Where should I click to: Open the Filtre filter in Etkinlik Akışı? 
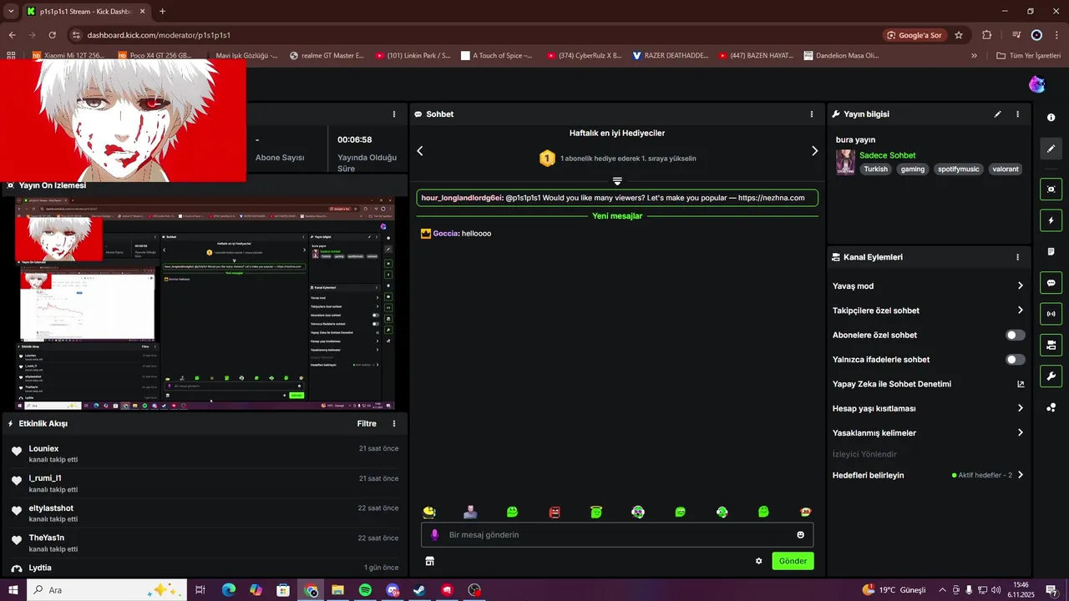(x=367, y=424)
